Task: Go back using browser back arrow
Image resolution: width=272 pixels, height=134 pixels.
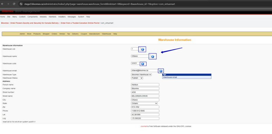Action: click(x=2, y=4)
